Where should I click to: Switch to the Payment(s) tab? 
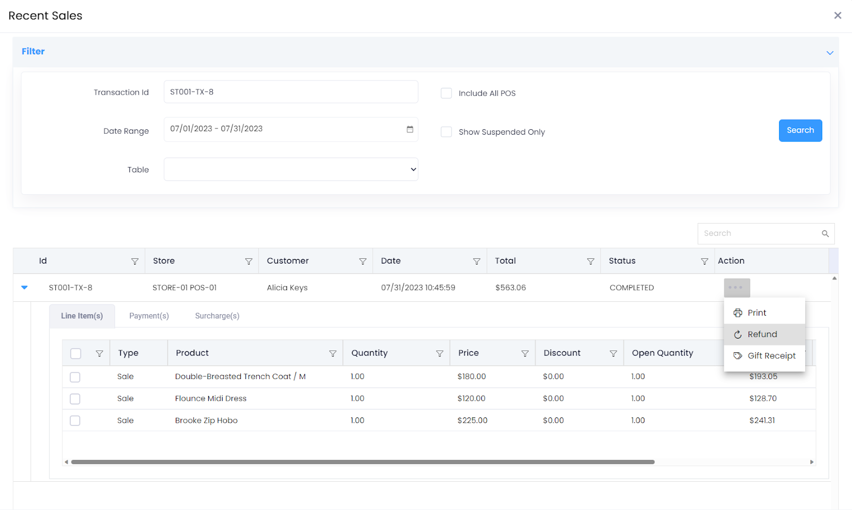(x=149, y=316)
